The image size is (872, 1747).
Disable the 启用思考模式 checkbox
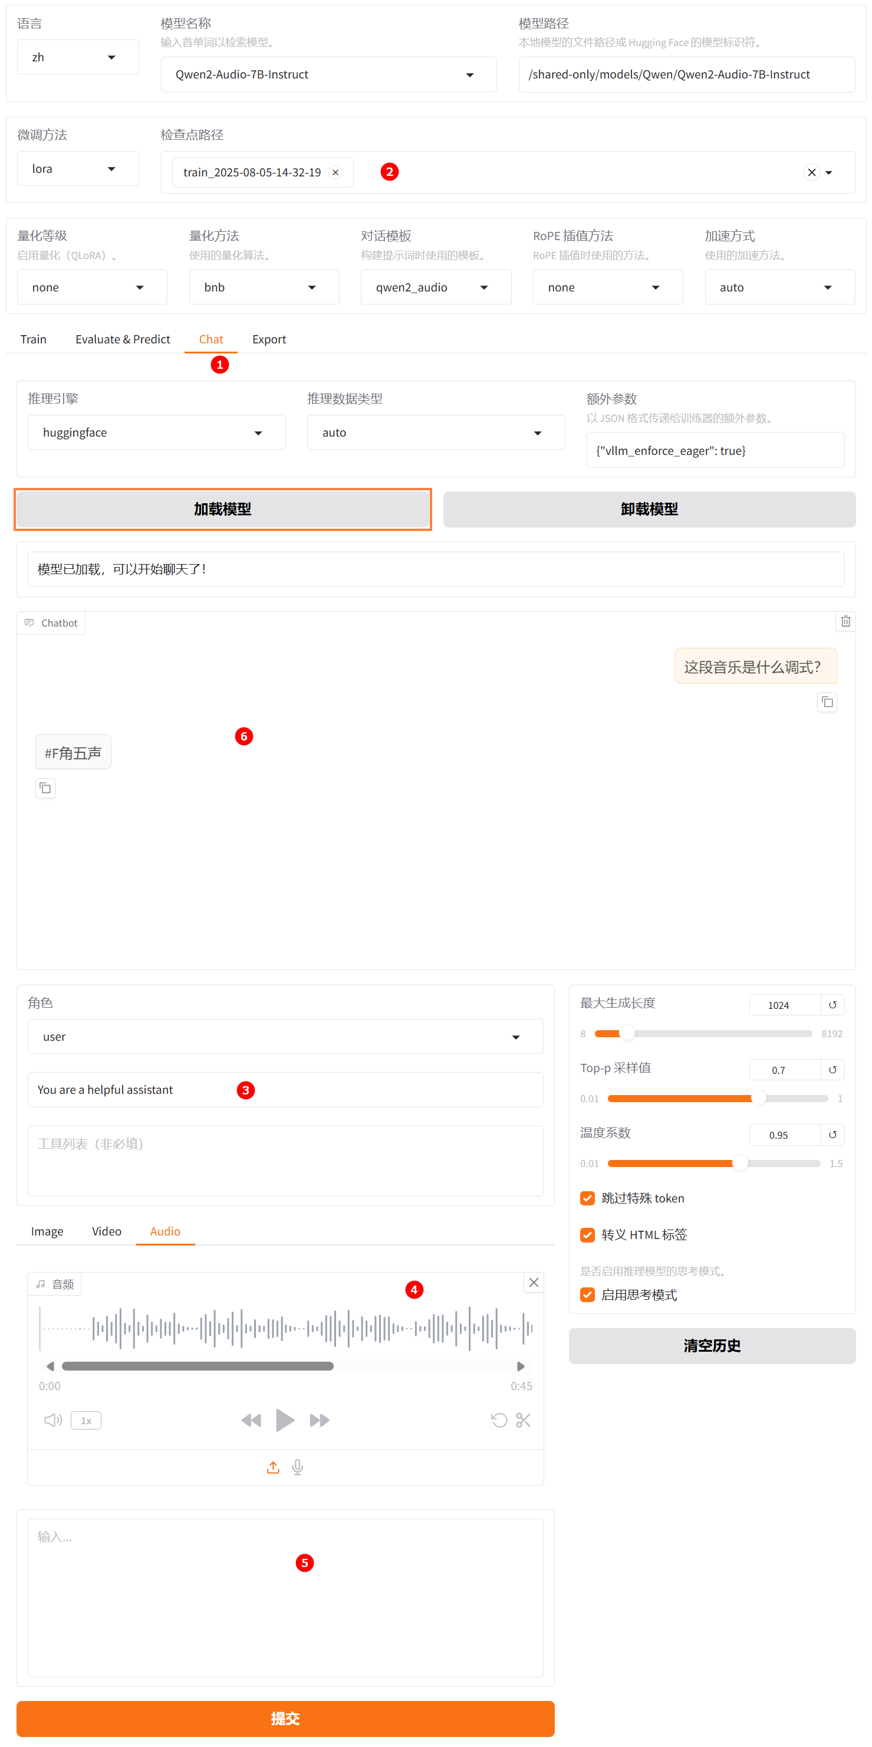pos(587,1294)
